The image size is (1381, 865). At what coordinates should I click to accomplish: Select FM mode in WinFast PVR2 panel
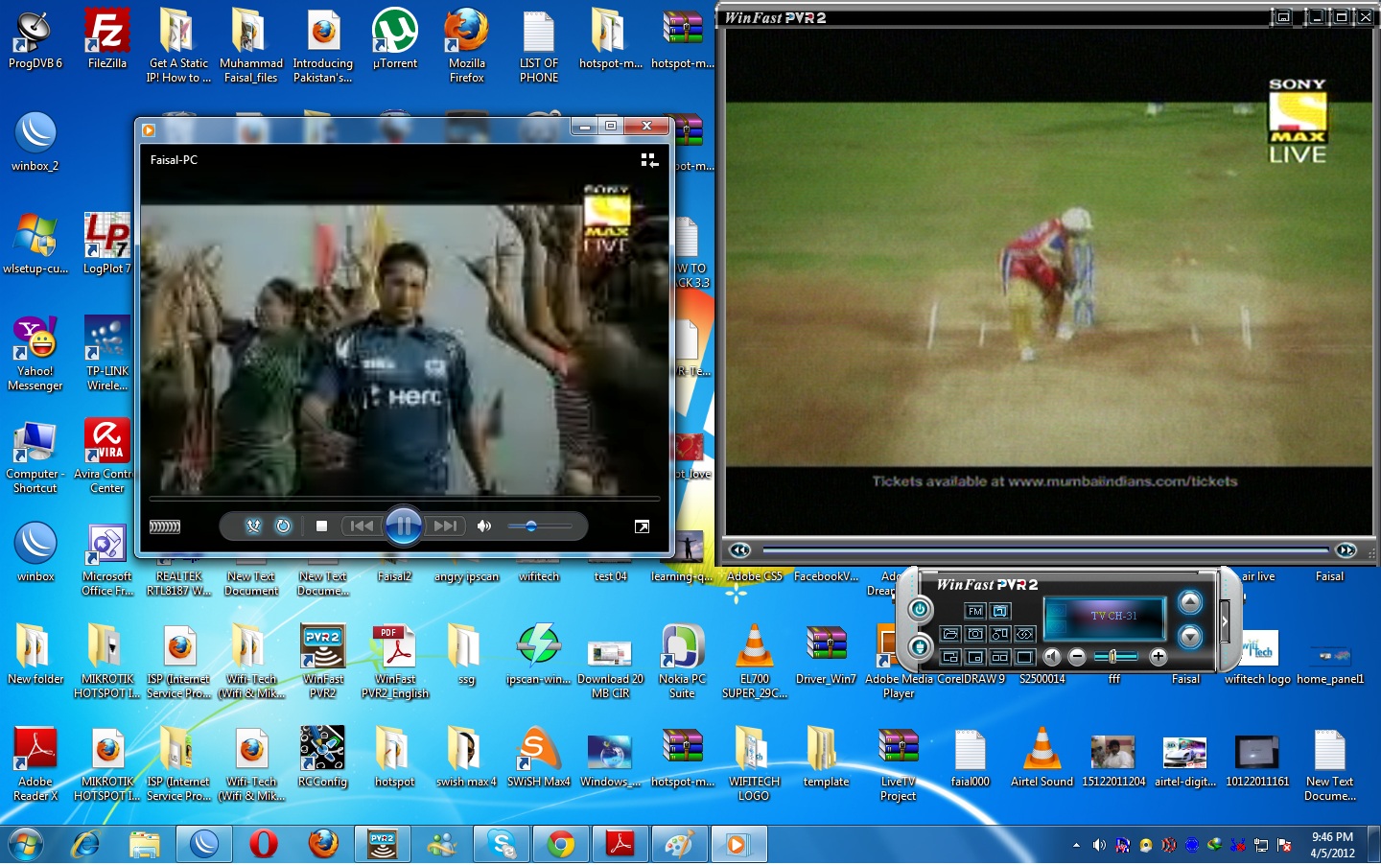(974, 611)
